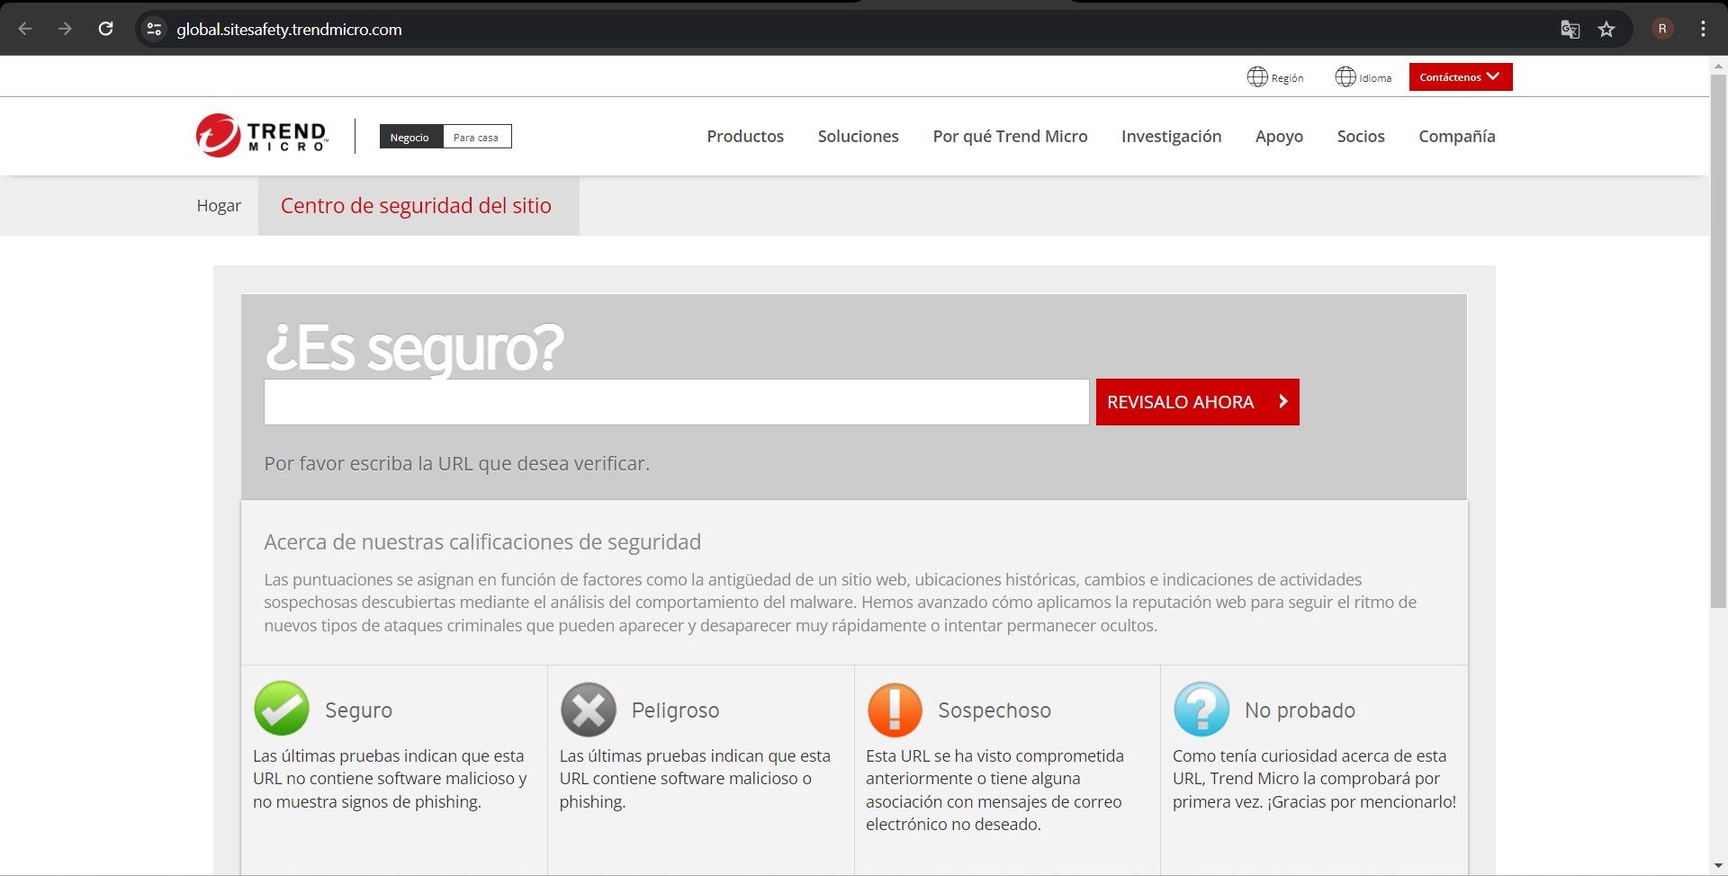
Task: Click the blue No probado question mark icon
Action: (1201, 709)
